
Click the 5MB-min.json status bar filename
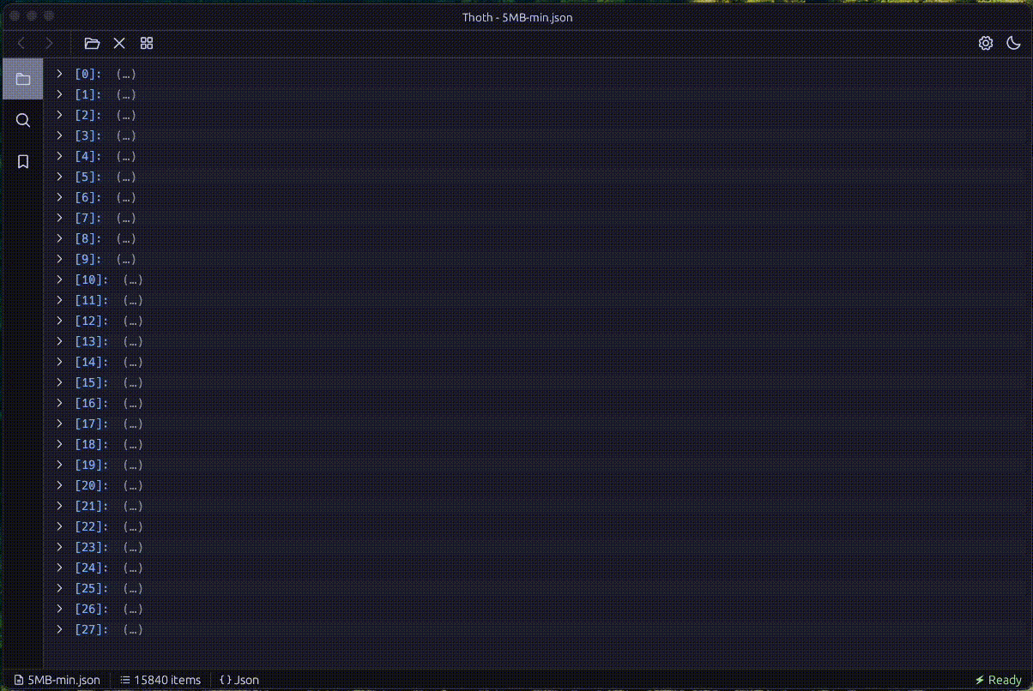[x=57, y=680]
